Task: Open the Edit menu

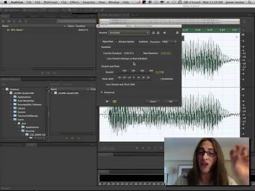Action: click(x=37, y=2)
